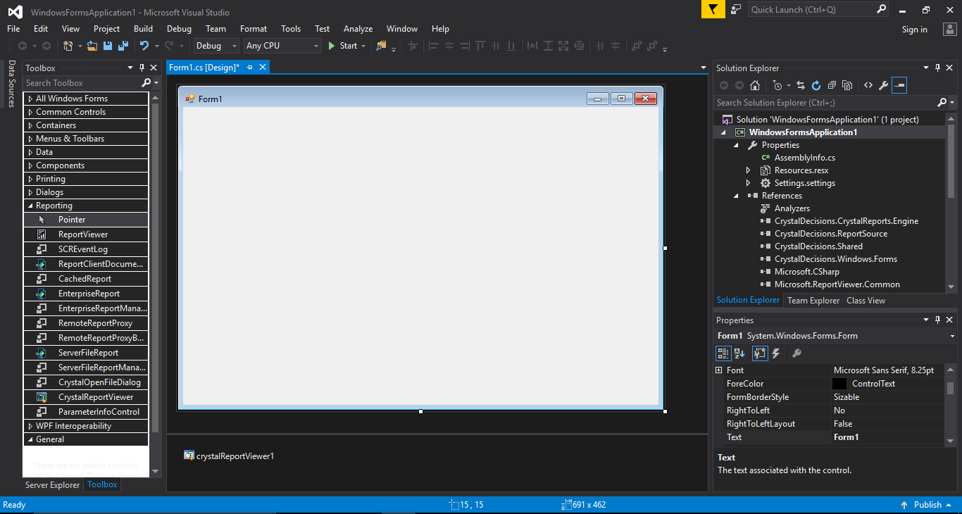Image resolution: width=962 pixels, height=514 pixels.
Task: Expand the Font property
Action: point(719,370)
